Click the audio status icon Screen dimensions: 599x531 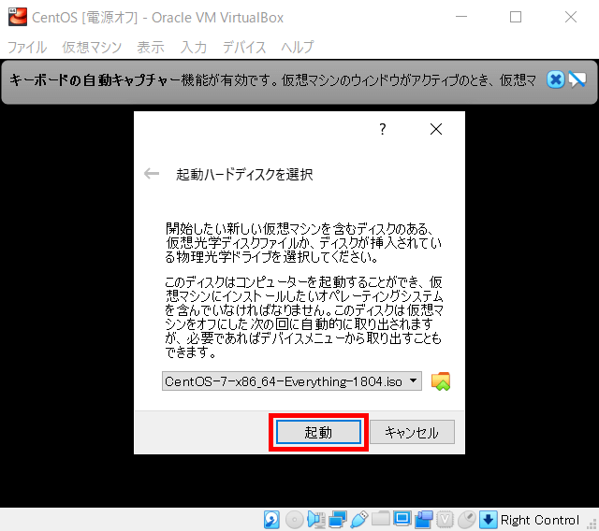click(316, 520)
